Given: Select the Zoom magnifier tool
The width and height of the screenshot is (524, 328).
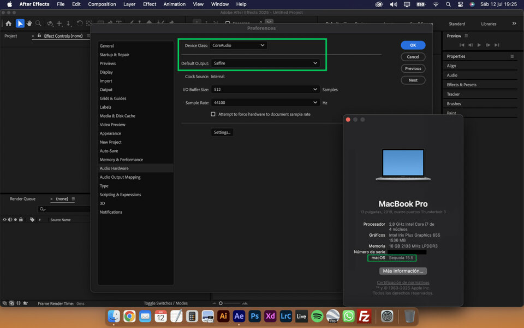Looking at the screenshot, I should (38, 24).
